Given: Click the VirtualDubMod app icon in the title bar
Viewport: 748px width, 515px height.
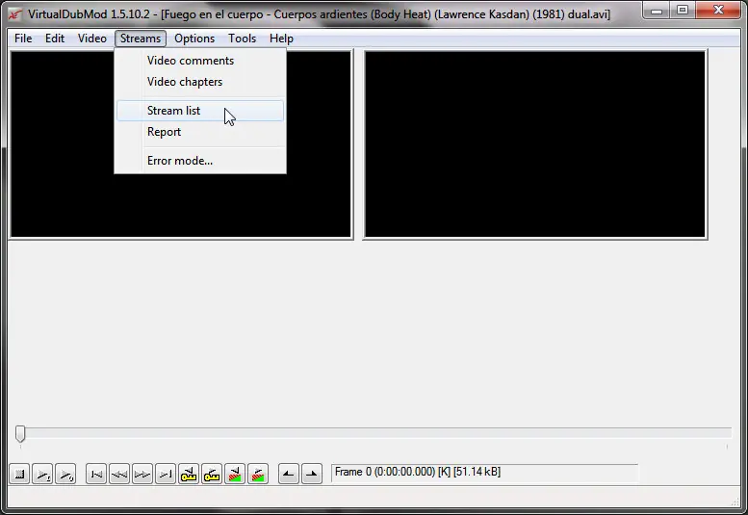Looking at the screenshot, I should tap(14, 14).
